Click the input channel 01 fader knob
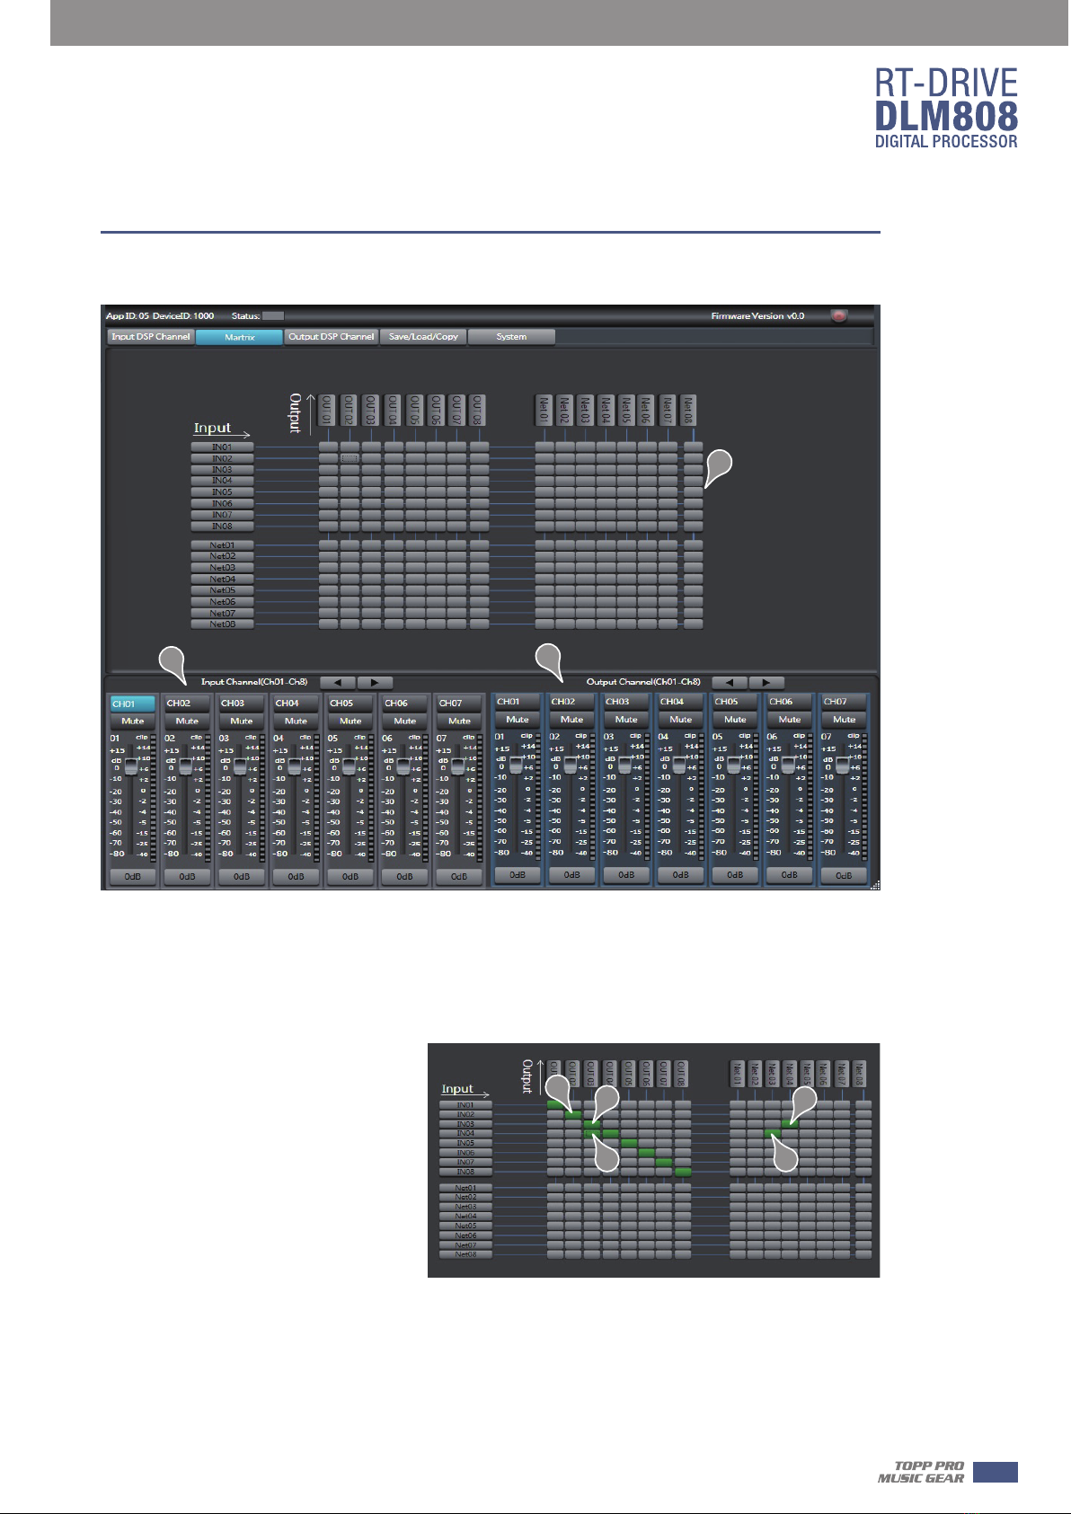Viewport: 1071px width, 1514px height. point(131,766)
